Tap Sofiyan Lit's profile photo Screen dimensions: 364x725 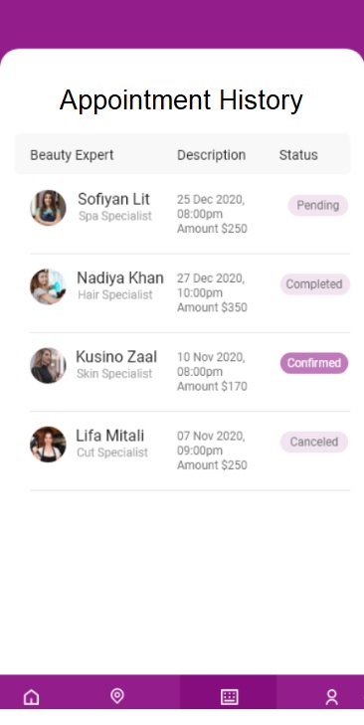tap(48, 208)
